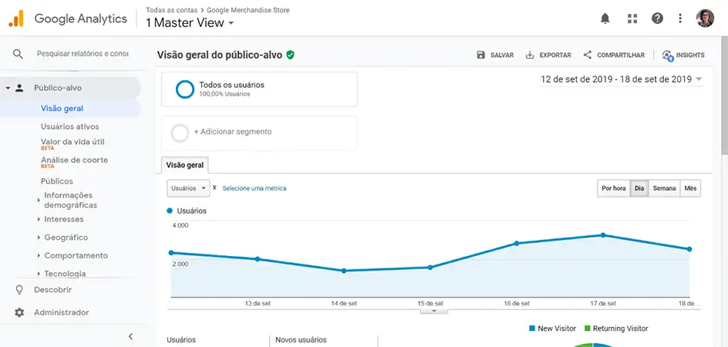Screen dimensions: 728x347
Task: Open Descobrir in sidebar
Action: pos(53,290)
